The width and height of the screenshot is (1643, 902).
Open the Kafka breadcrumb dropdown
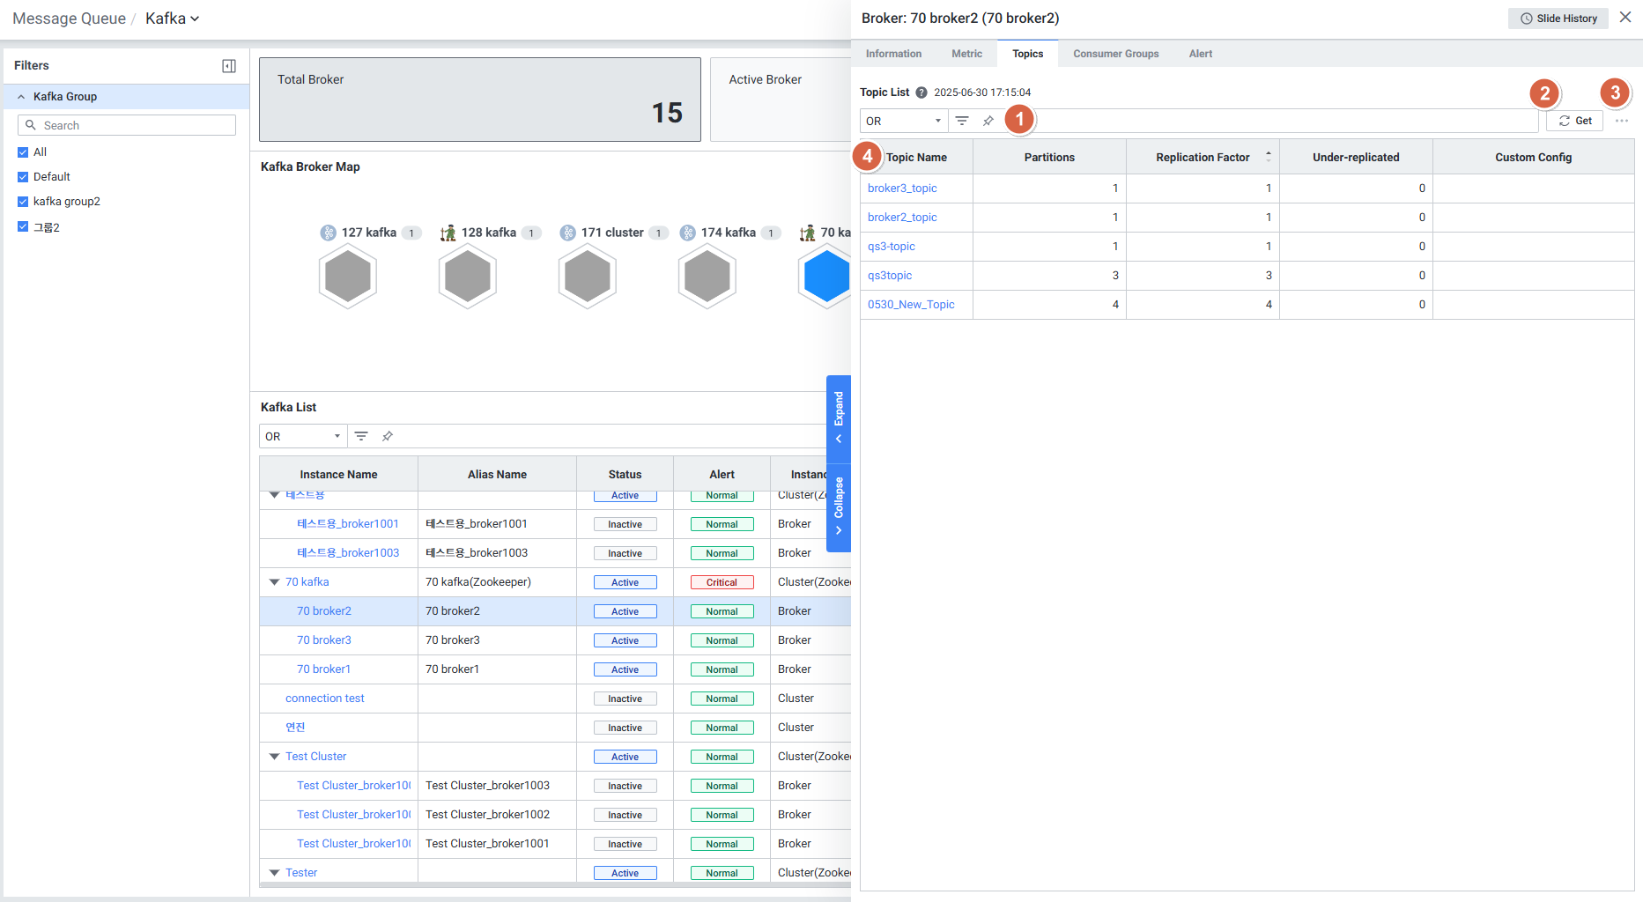click(x=173, y=18)
